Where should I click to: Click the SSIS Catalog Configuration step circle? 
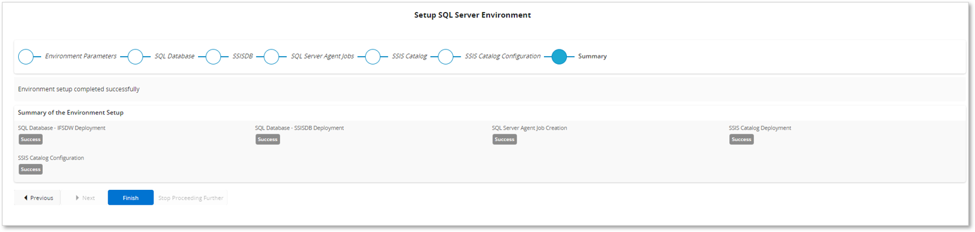tap(446, 57)
